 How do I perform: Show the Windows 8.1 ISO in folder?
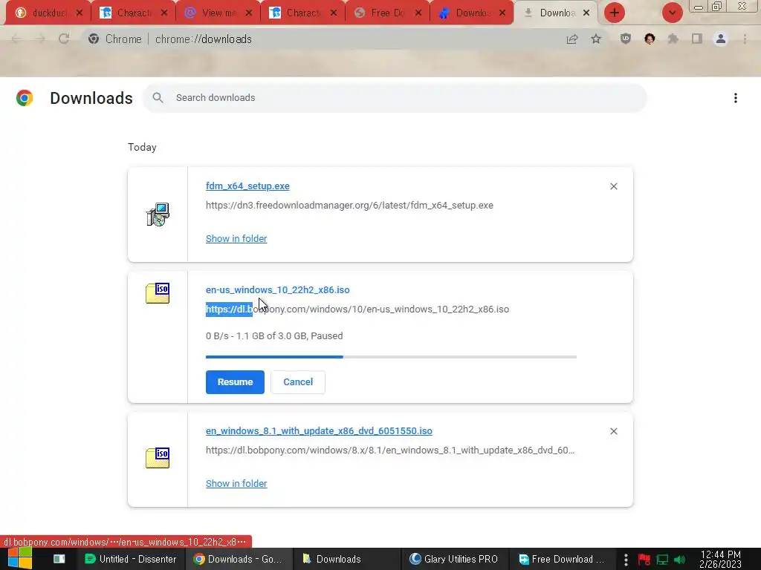[x=236, y=483]
